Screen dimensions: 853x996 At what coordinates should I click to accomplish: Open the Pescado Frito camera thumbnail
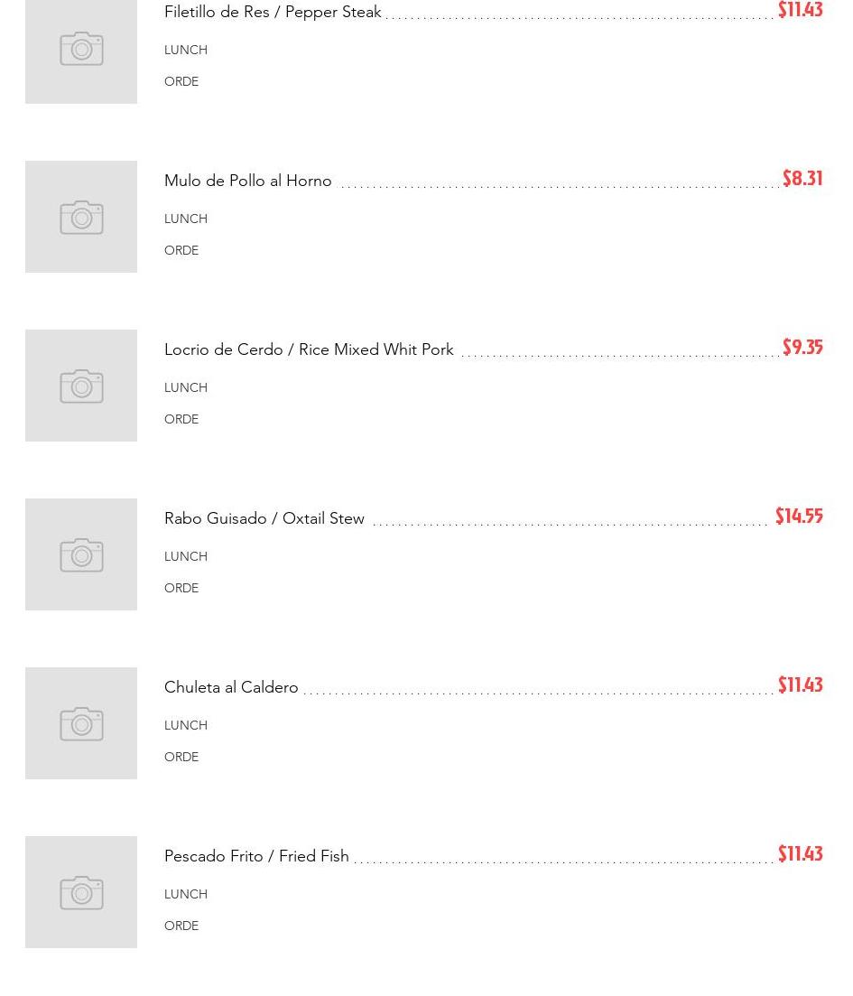click(x=81, y=892)
